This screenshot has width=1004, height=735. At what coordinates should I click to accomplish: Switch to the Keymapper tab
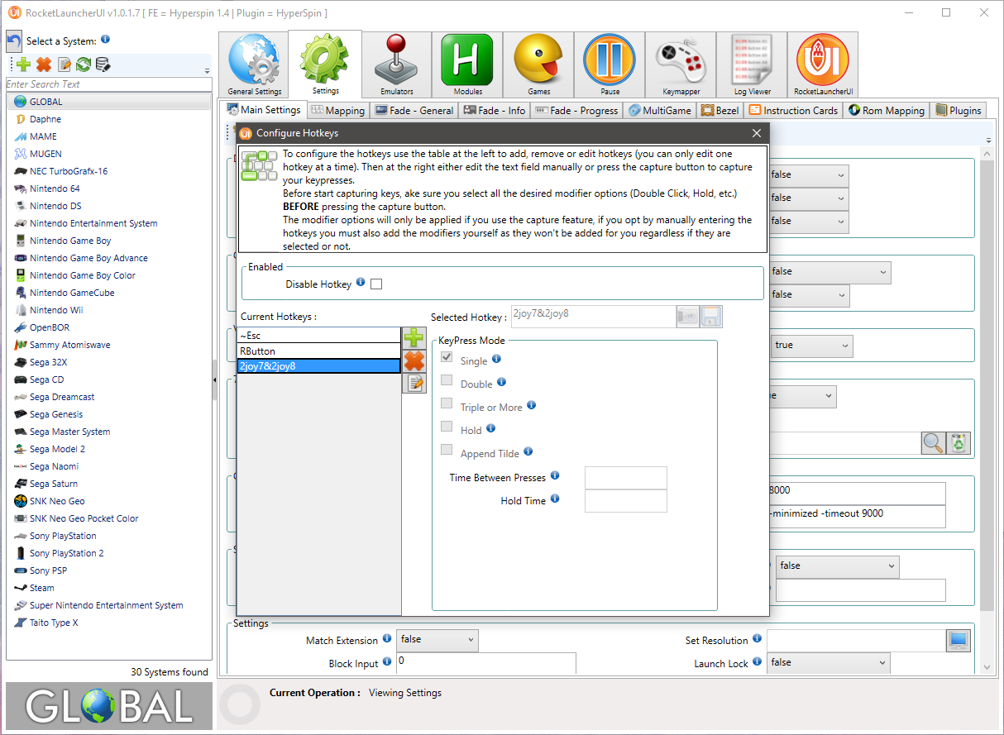[681, 64]
